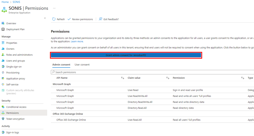This screenshot has height=136, width=254.
Task: Click the Owners people icon
Action: 3,49
